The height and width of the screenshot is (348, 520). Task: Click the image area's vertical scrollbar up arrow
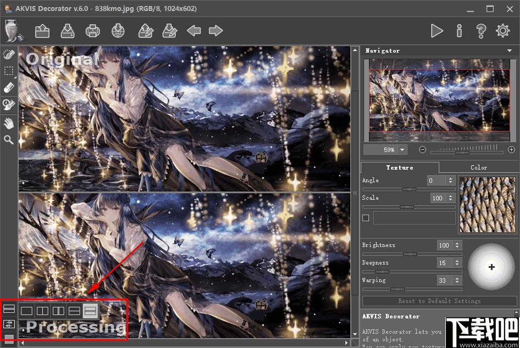tap(355, 50)
